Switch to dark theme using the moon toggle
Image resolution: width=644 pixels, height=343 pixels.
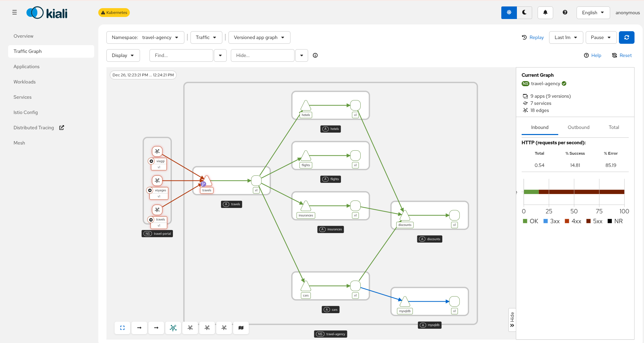524,12
